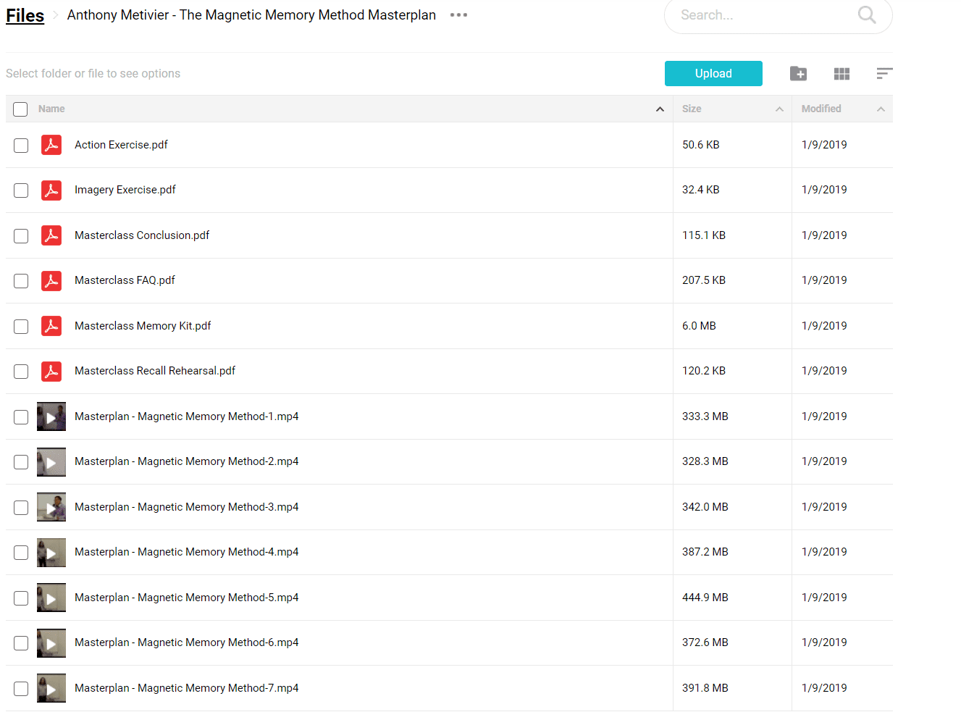Play the Magnetic Memory Method-5.mp4 video thumbnail
This screenshot has height=712, width=961.
(x=51, y=598)
